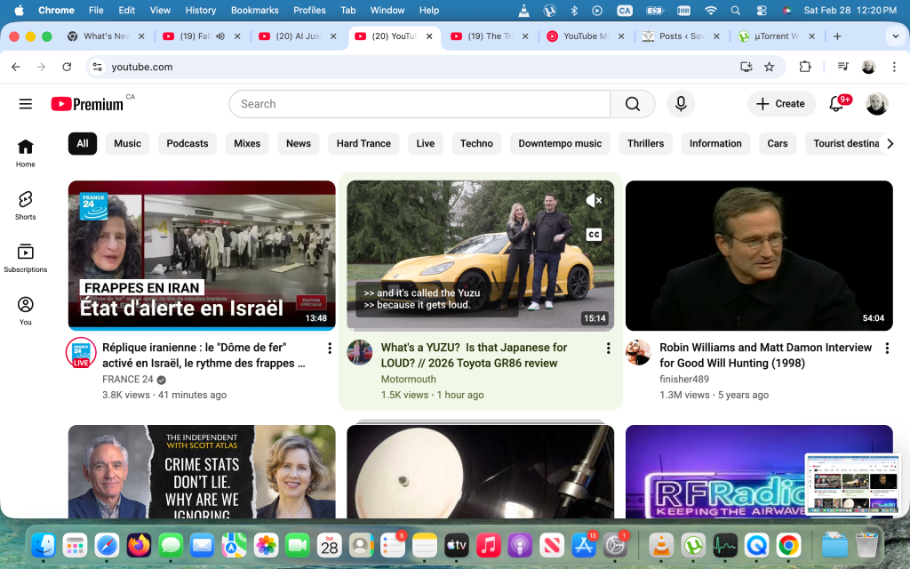
Task: Open Subscriptions in the sidebar
Action: click(x=25, y=257)
